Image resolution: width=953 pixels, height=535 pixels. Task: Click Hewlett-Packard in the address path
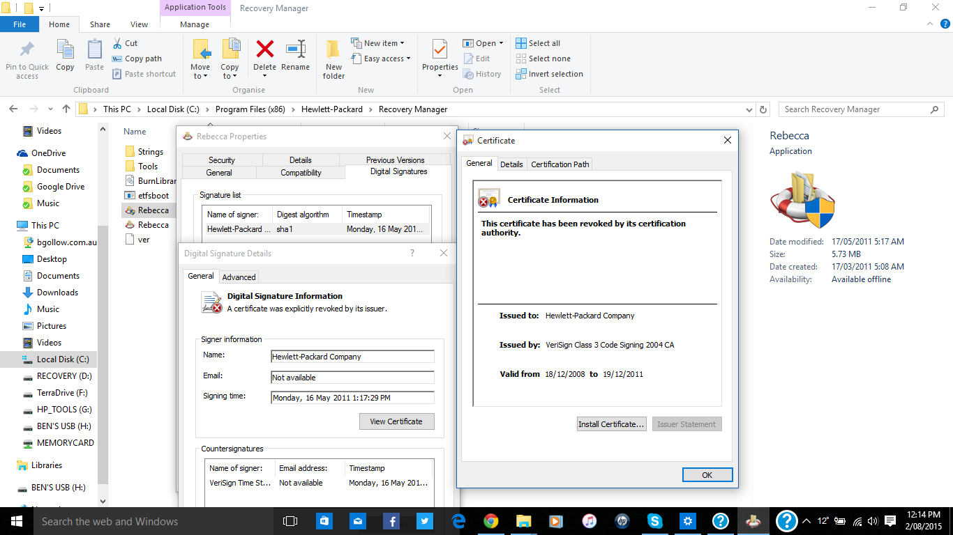[332, 109]
